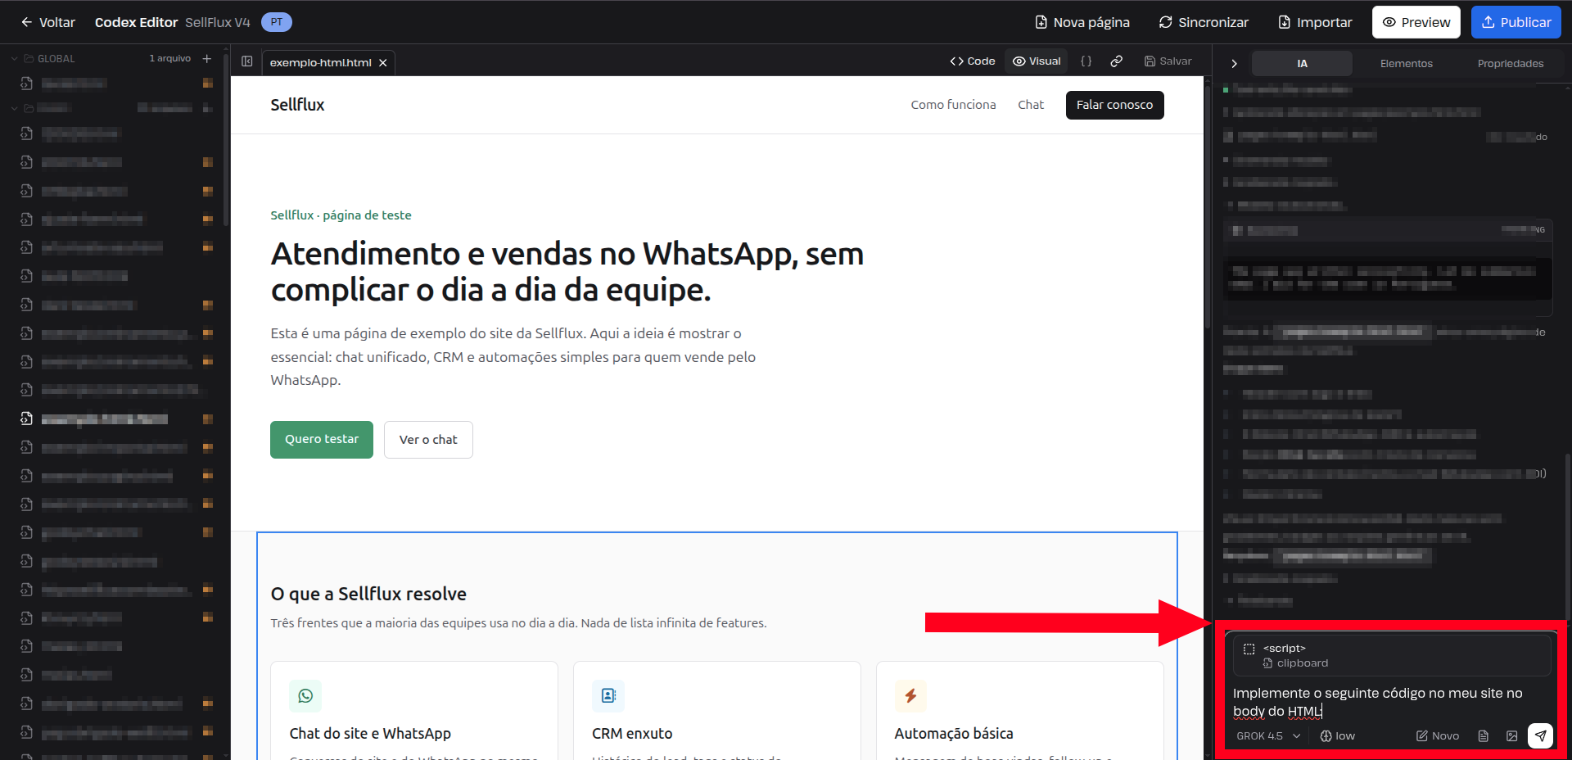Close the exemplo-html.html tab
1572x760 pixels.
[382, 62]
